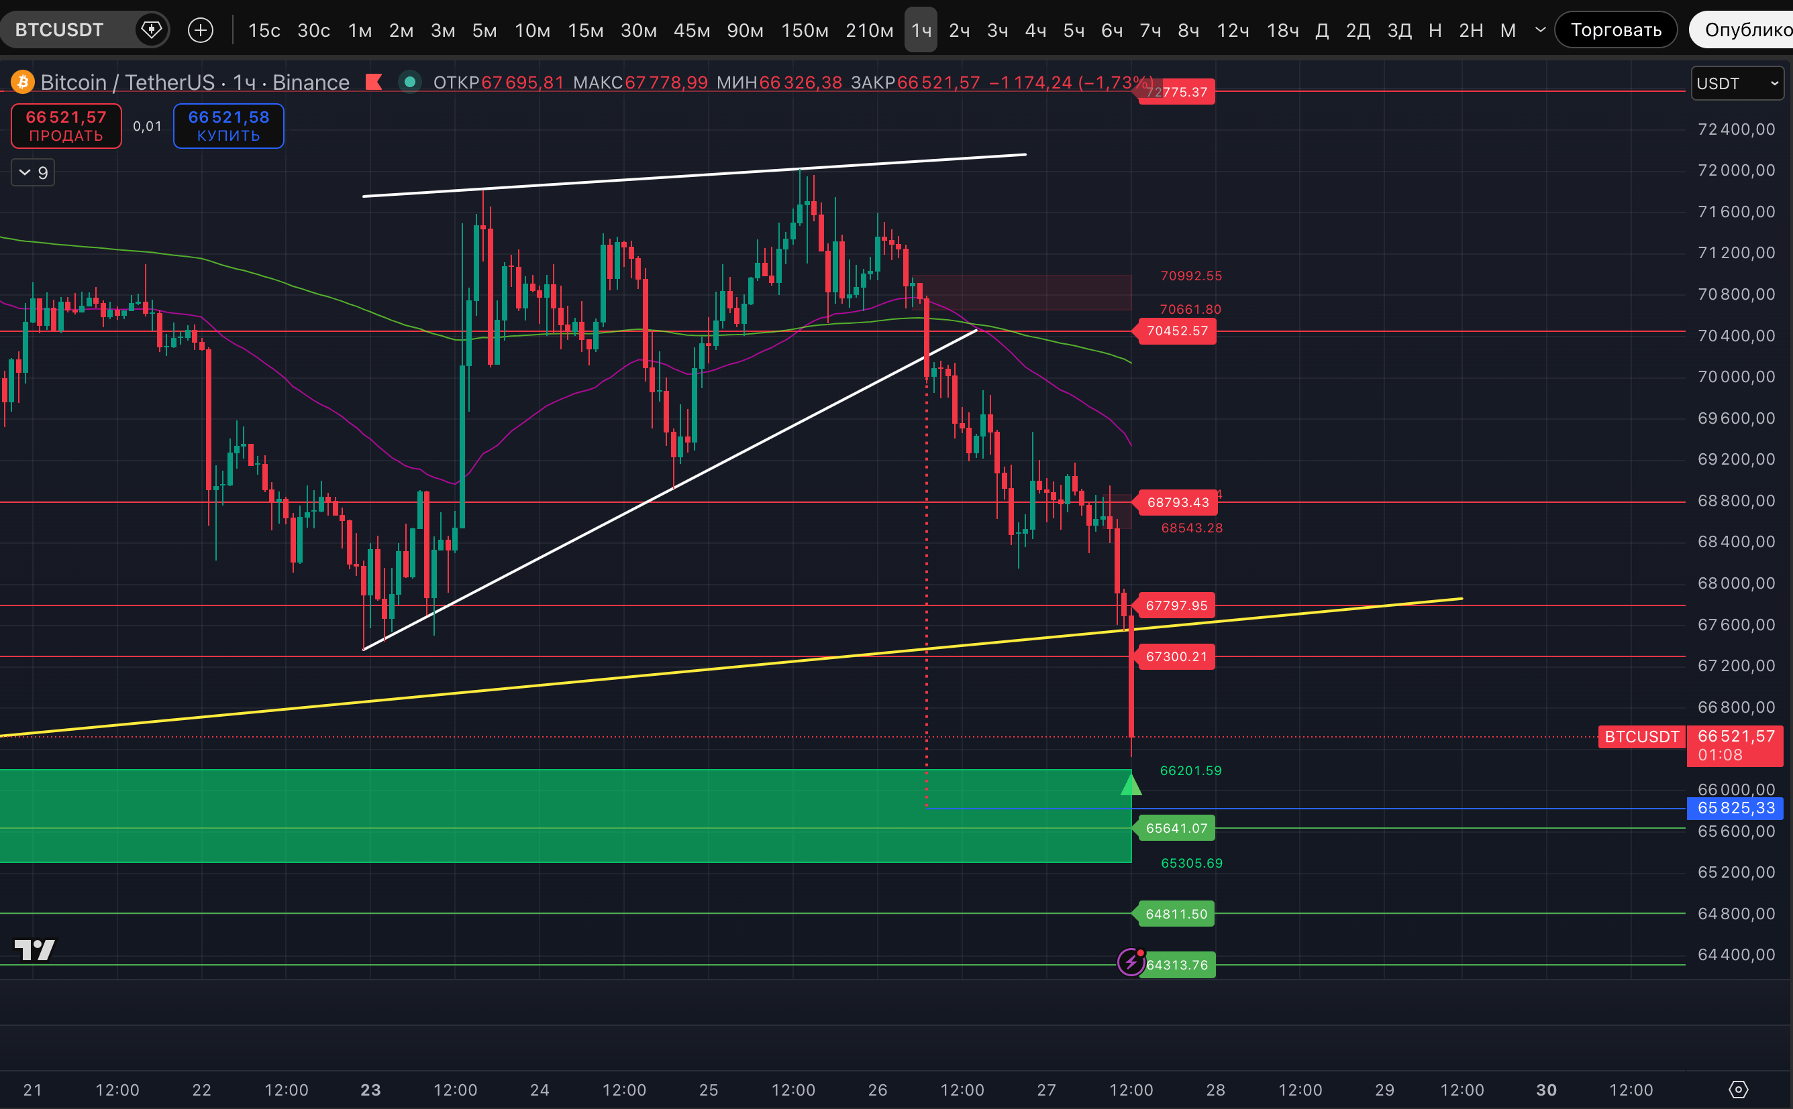Open the USDT currency dropdown
This screenshot has width=1793, height=1109.
click(1736, 84)
